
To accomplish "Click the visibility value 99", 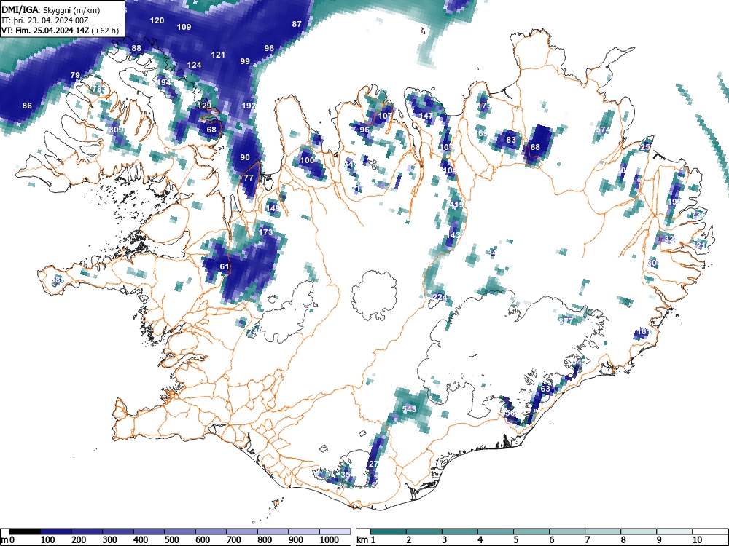I will pos(245,61).
